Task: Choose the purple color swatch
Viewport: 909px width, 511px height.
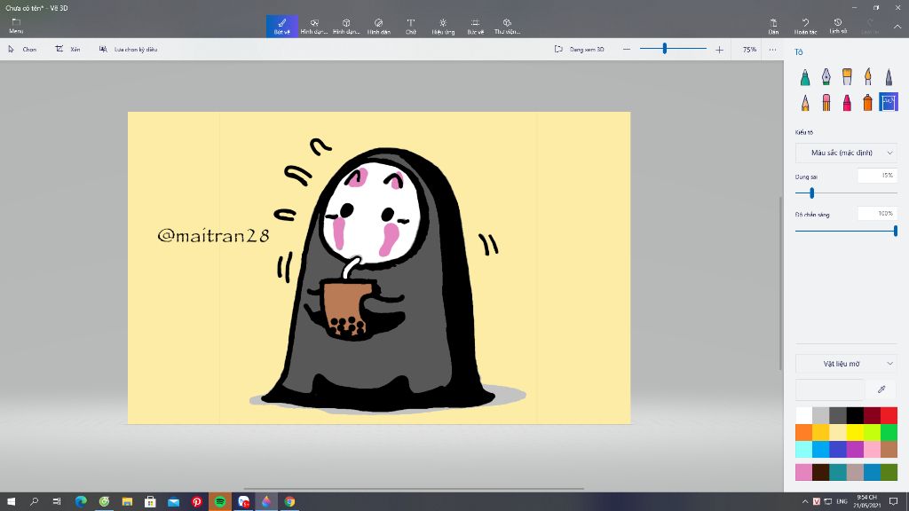Action: pos(855,449)
